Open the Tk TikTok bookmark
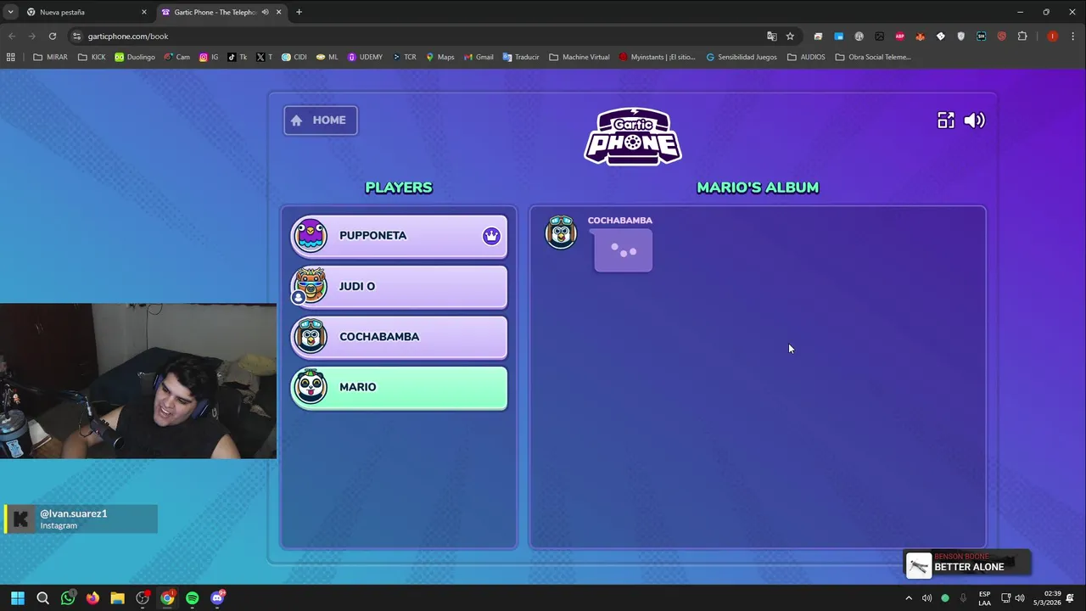Image resolution: width=1086 pixels, height=611 pixels. pos(237,57)
